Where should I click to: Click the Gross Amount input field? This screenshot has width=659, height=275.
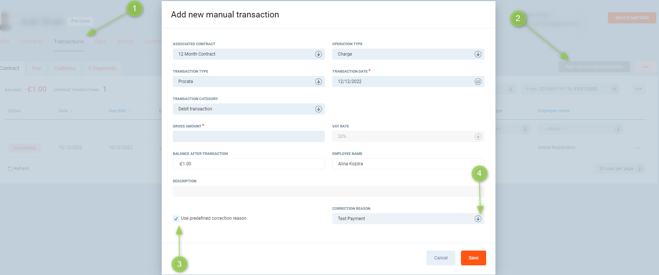[248, 136]
